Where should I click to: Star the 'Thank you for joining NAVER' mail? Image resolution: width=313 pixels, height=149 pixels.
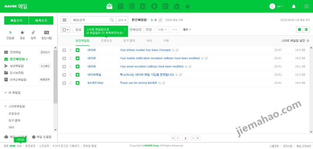pyautogui.click(x=70, y=83)
